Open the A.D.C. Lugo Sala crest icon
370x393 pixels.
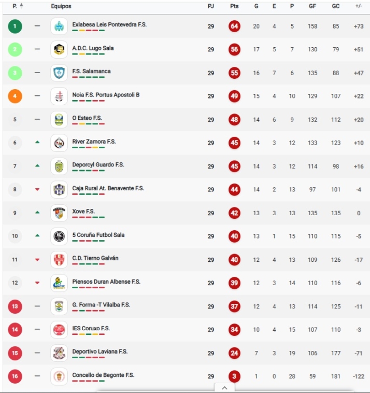tap(59, 50)
